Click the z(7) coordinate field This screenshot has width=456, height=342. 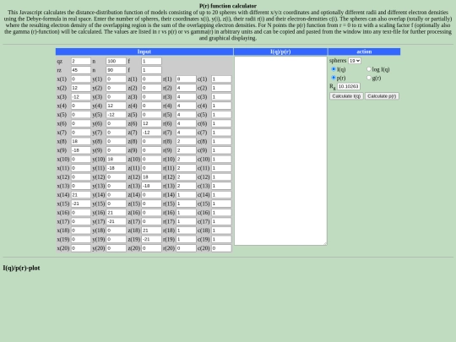point(151,133)
